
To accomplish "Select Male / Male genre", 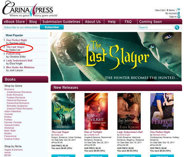I will [10, 131].
